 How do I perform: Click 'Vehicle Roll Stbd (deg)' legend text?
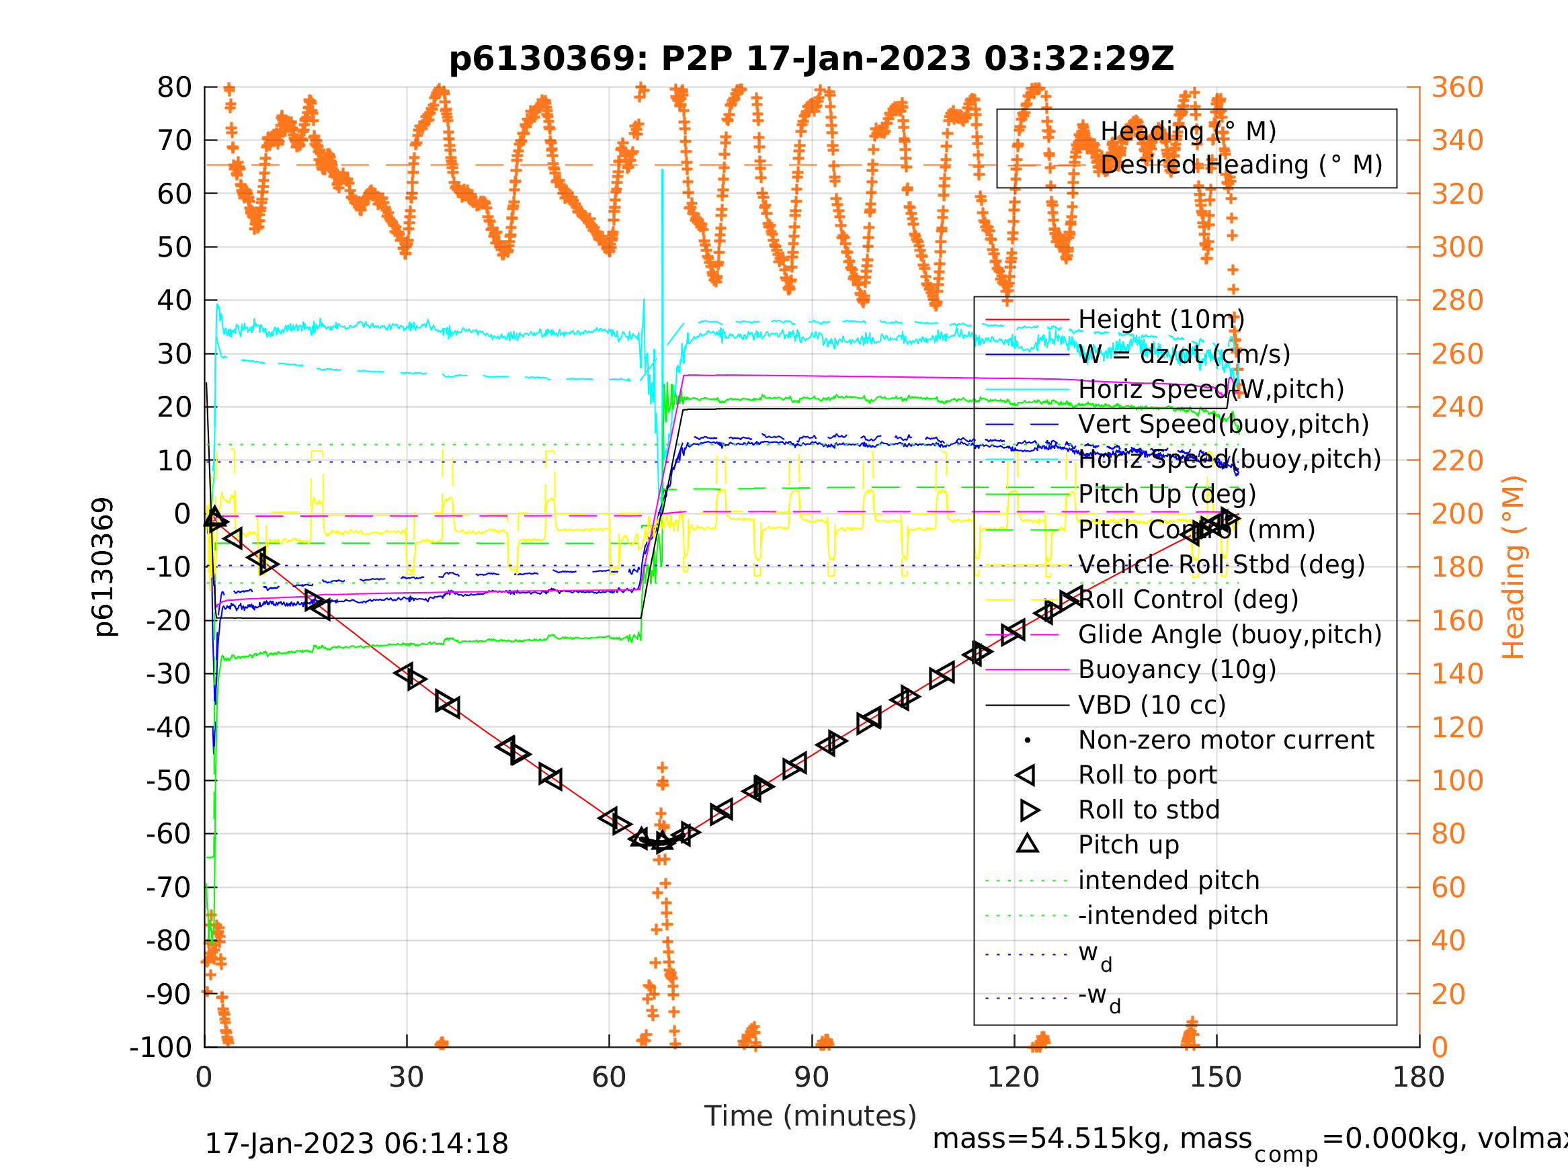click(1221, 565)
